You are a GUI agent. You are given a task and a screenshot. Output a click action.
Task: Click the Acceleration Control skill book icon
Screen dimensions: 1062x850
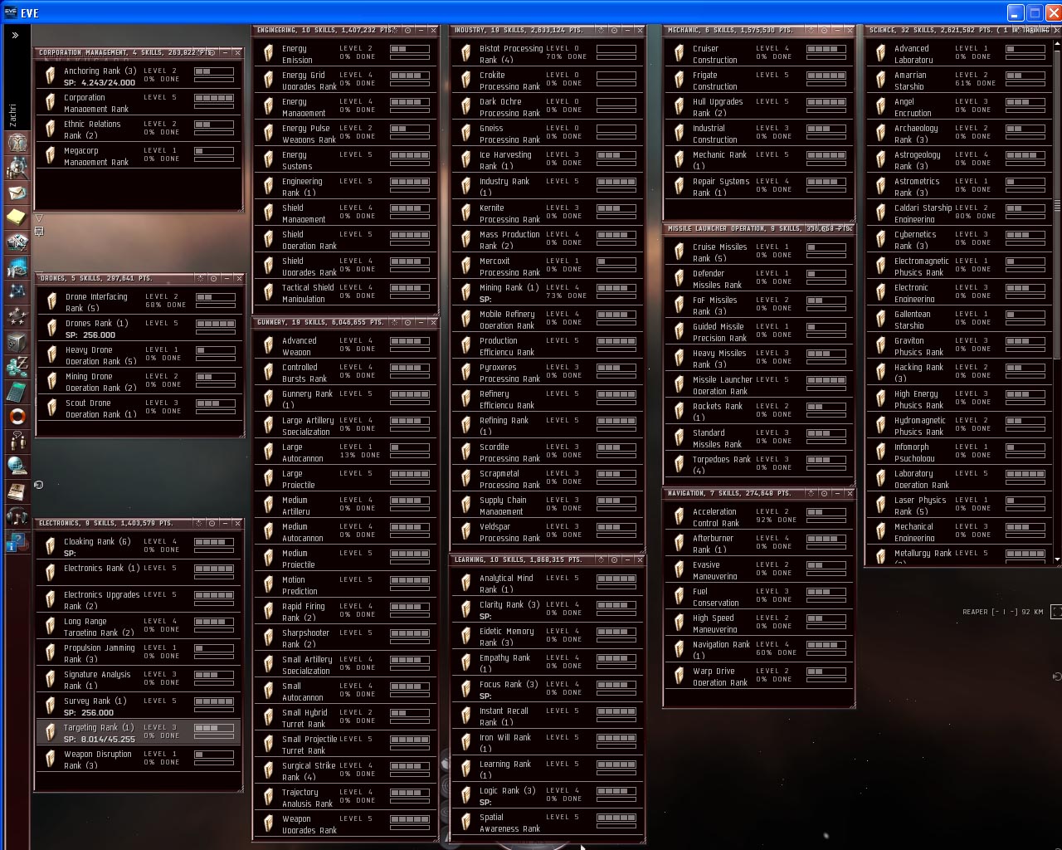click(x=680, y=517)
